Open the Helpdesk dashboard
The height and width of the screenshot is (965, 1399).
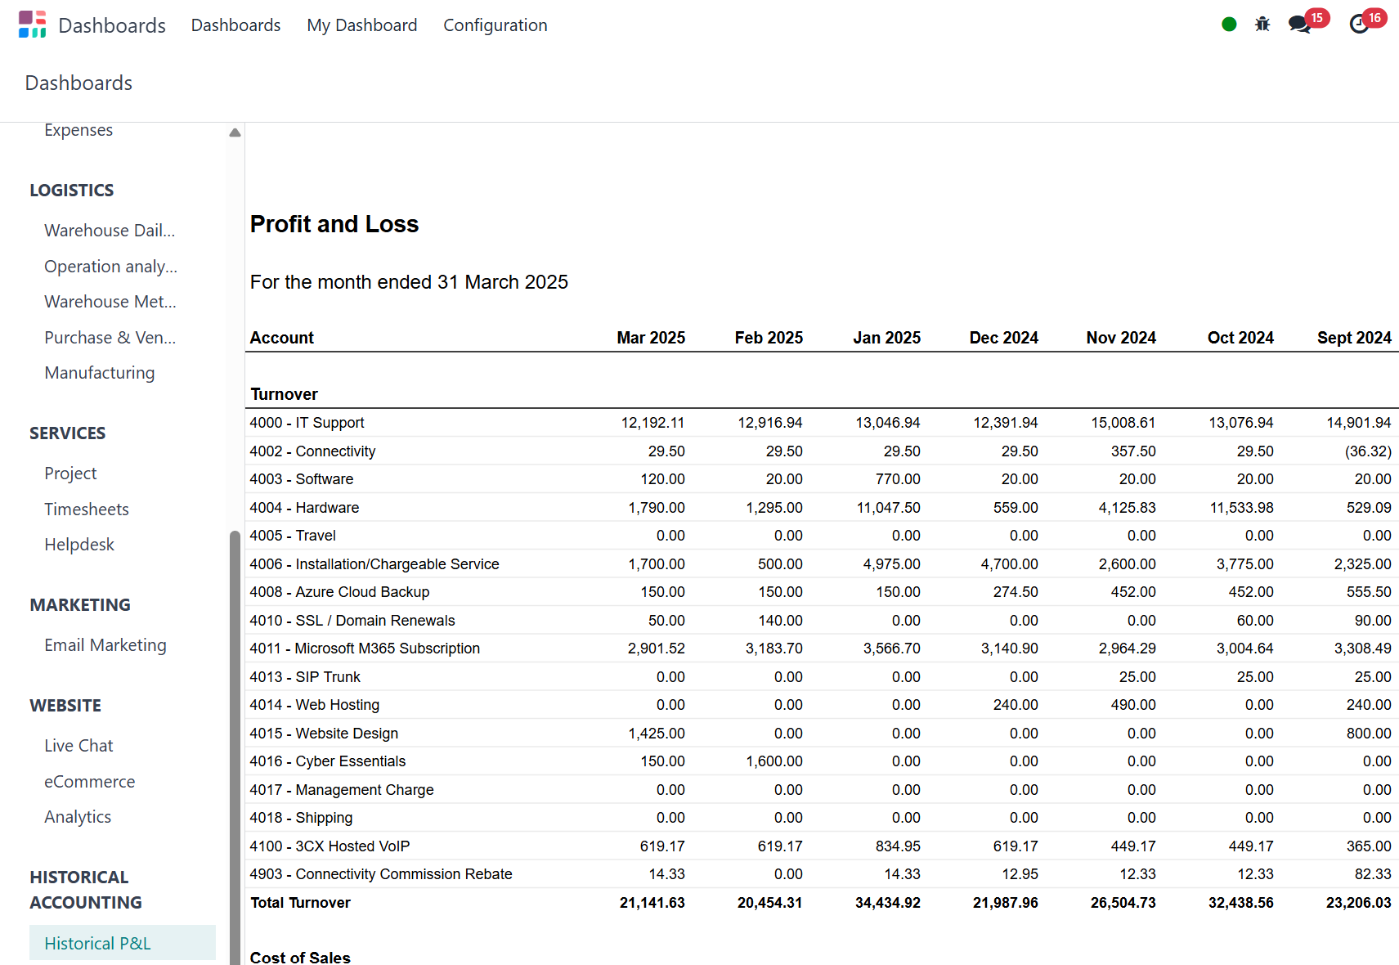pos(79,545)
